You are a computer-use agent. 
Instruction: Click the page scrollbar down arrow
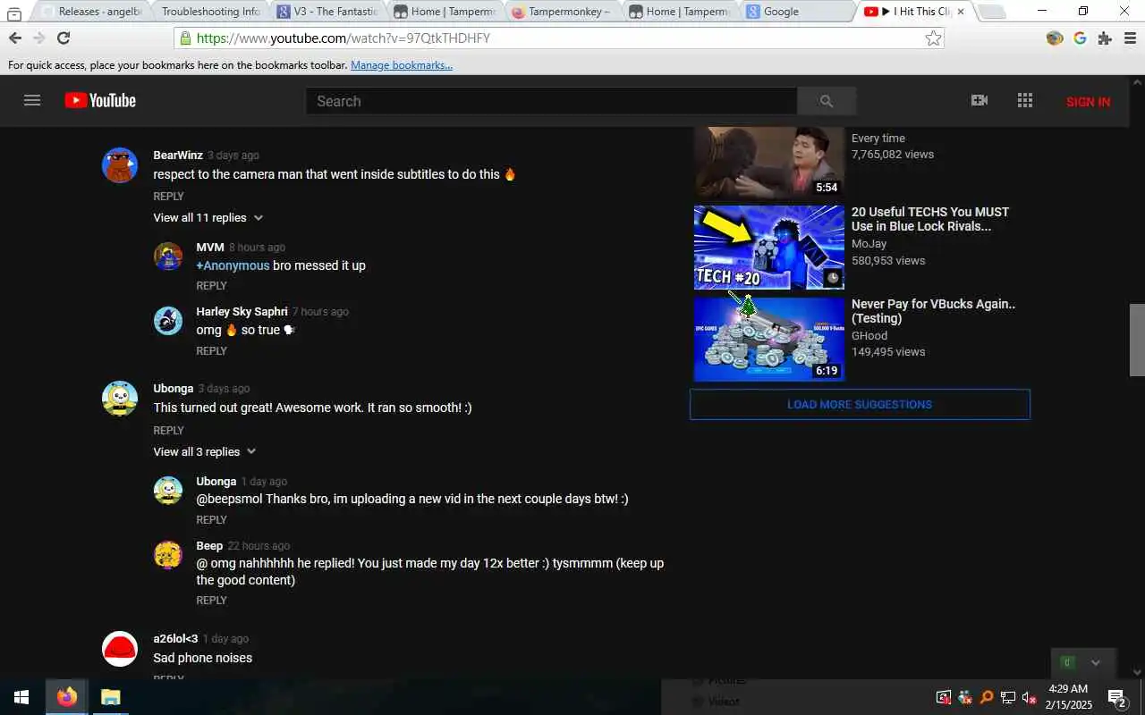coord(1137,672)
